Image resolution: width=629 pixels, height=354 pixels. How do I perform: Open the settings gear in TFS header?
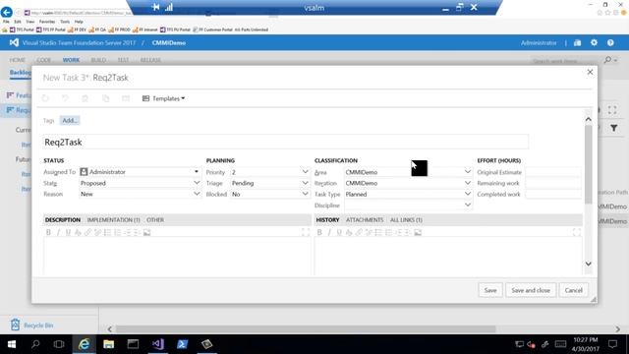click(594, 42)
